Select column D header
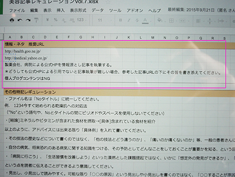The image size is (235, 177). [x=45, y=37]
